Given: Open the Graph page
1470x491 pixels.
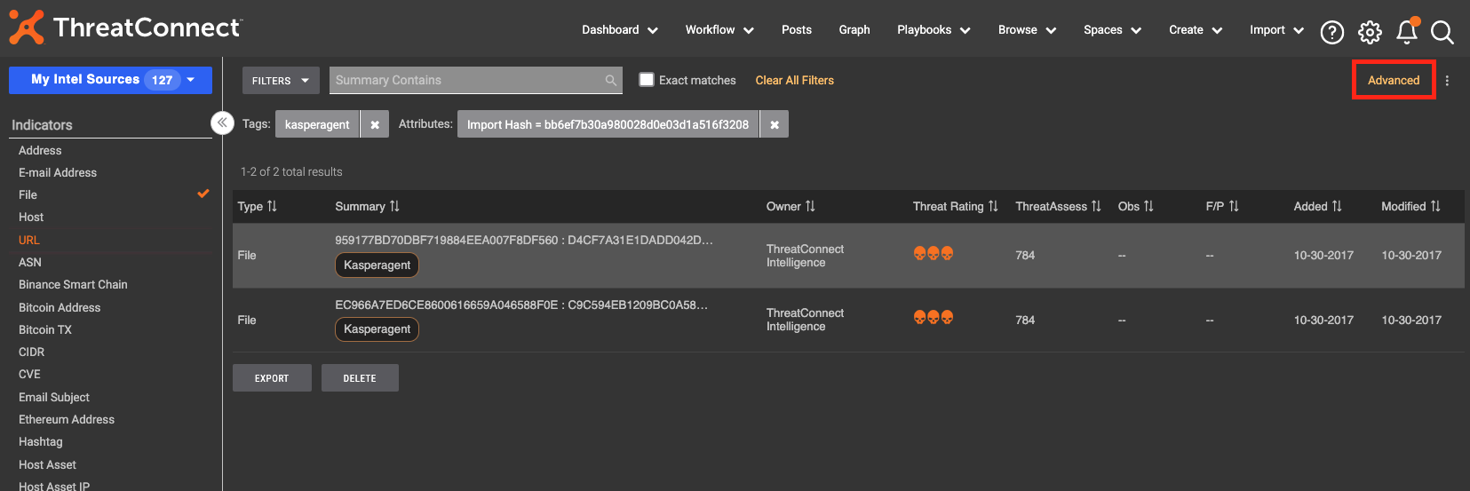Looking at the screenshot, I should (x=854, y=29).
